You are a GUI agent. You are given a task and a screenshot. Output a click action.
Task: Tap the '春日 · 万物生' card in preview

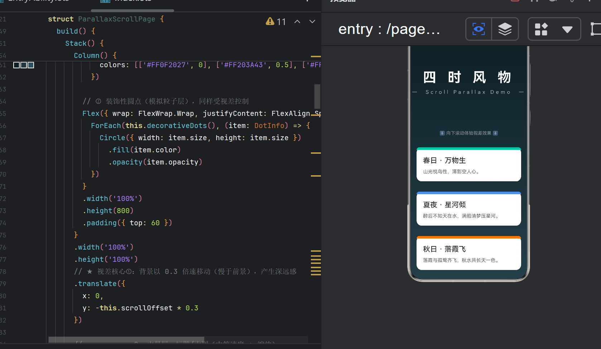point(468,164)
